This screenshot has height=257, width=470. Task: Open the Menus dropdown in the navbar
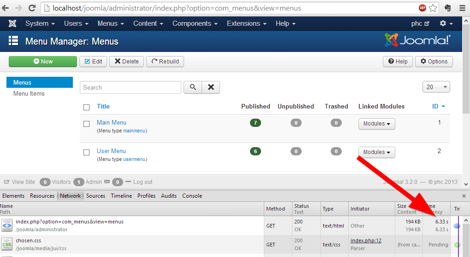[111, 23]
